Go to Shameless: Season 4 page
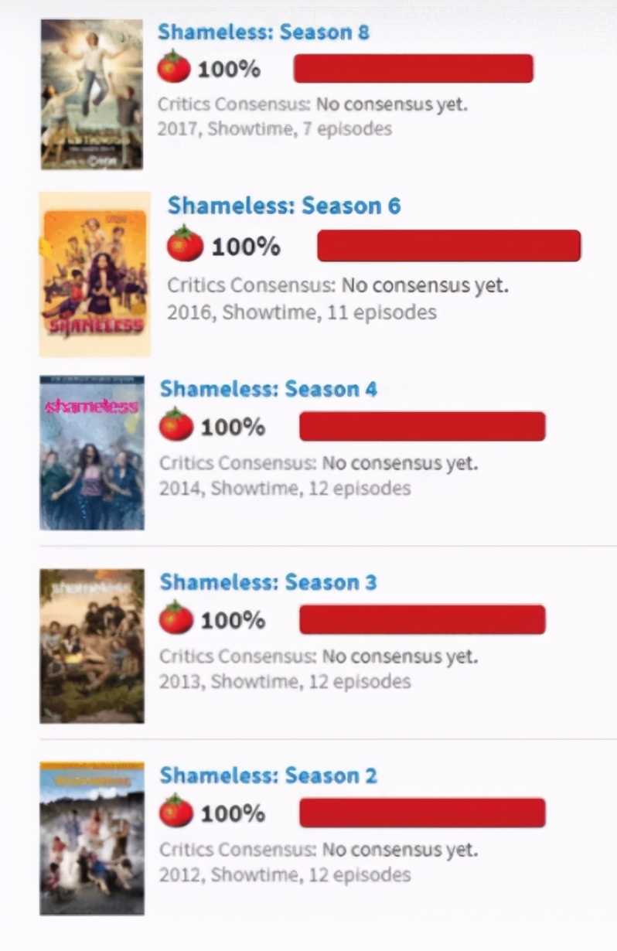This screenshot has height=951, width=617. coord(268,389)
